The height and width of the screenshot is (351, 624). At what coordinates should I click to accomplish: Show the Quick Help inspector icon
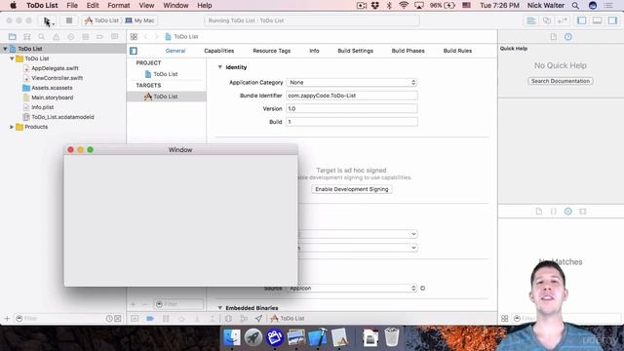[x=567, y=37]
